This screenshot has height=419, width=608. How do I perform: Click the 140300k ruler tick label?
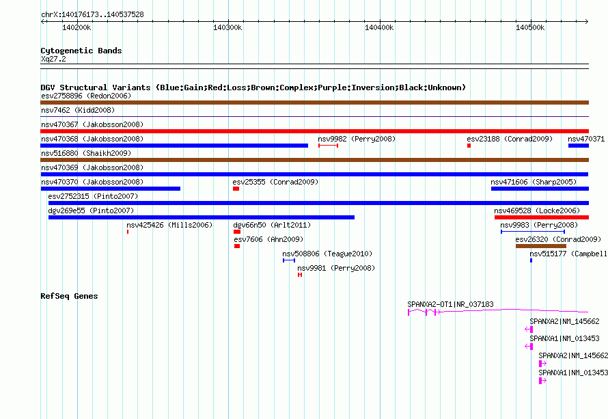[227, 27]
